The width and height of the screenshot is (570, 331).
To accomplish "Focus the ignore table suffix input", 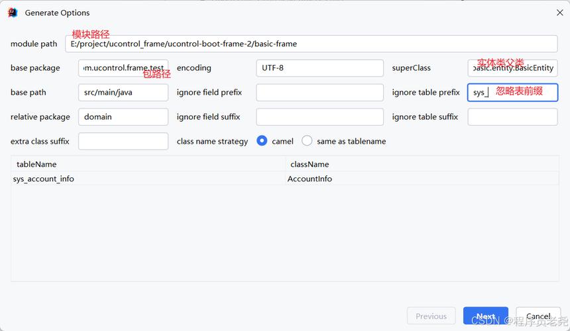I will tap(512, 117).
